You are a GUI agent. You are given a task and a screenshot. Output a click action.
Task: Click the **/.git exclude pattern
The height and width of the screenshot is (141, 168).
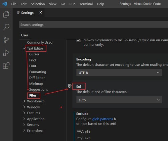(84, 132)
